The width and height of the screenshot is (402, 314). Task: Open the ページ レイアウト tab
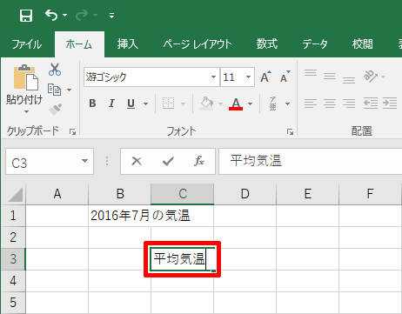[198, 44]
